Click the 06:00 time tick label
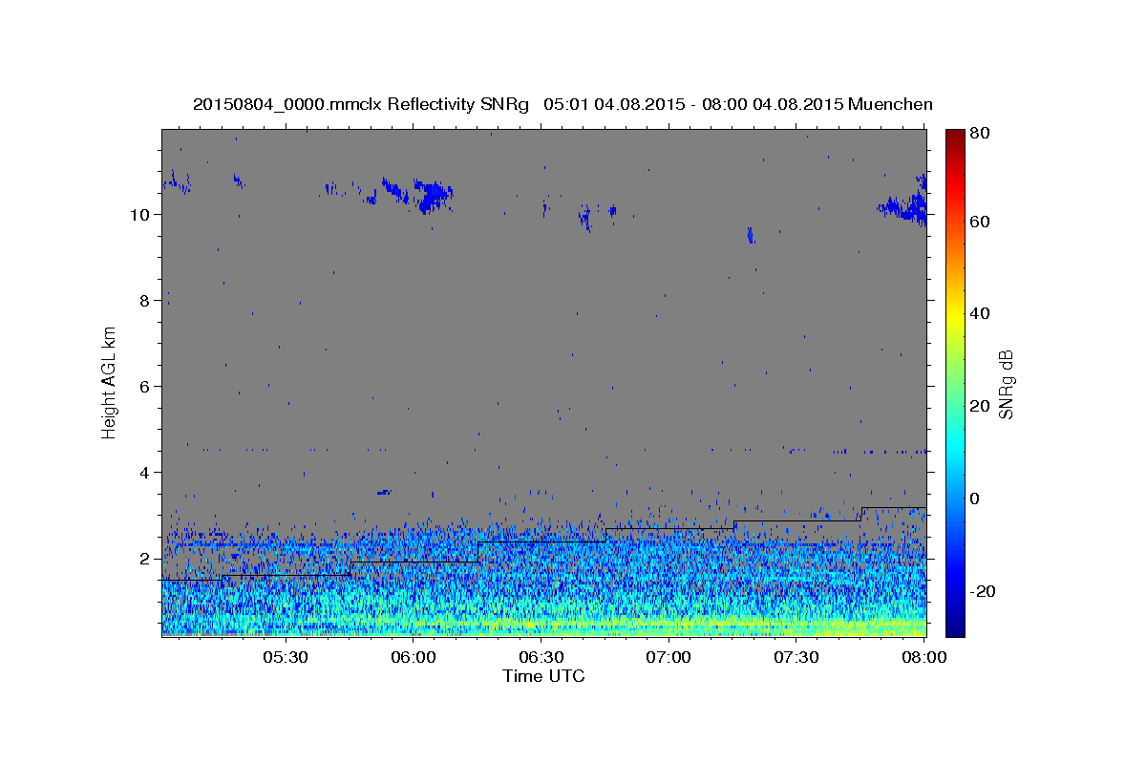Viewport: 1146px width, 764px height. click(x=413, y=657)
